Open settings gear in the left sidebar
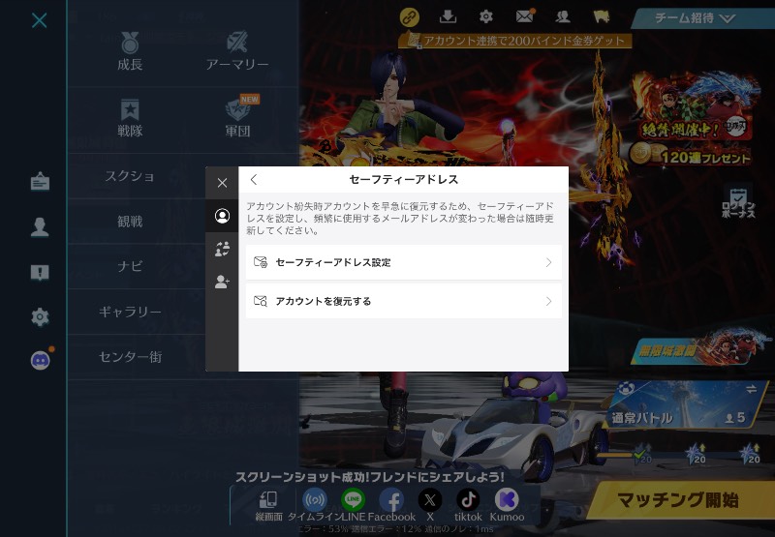The width and height of the screenshot is (775, 537). point(40,316)
